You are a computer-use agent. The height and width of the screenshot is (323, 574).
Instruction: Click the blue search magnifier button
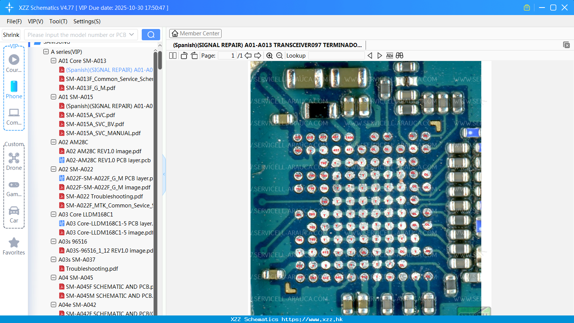(151, 35)
